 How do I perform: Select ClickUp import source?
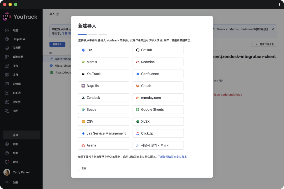coord(158,133)
